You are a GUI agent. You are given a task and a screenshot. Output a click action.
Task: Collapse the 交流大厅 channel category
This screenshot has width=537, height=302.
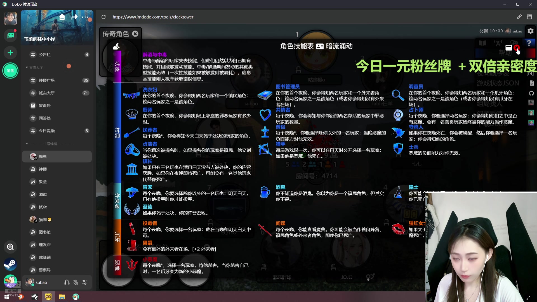click(x=34, y=68)
